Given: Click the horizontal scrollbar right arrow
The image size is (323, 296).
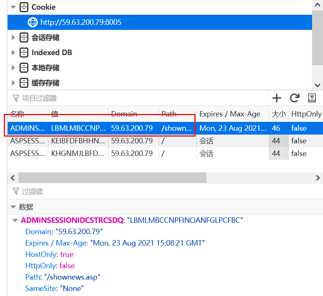Looking at the screenshot, I should tap(318, 178).
